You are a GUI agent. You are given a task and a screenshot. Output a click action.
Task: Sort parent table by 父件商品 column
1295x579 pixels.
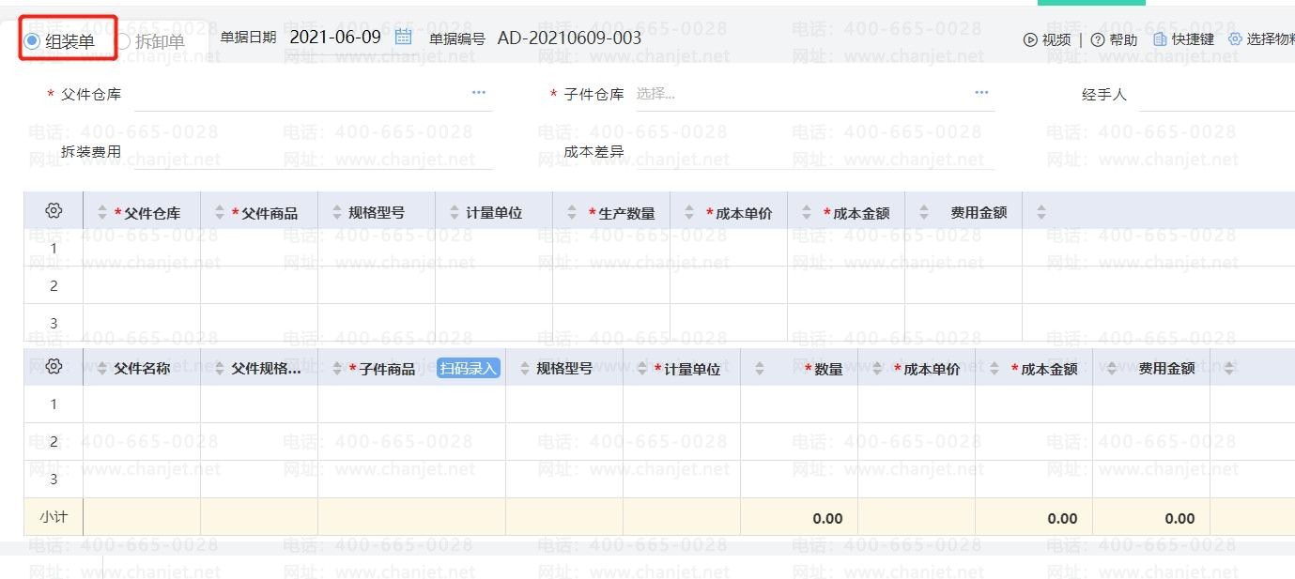220,213
